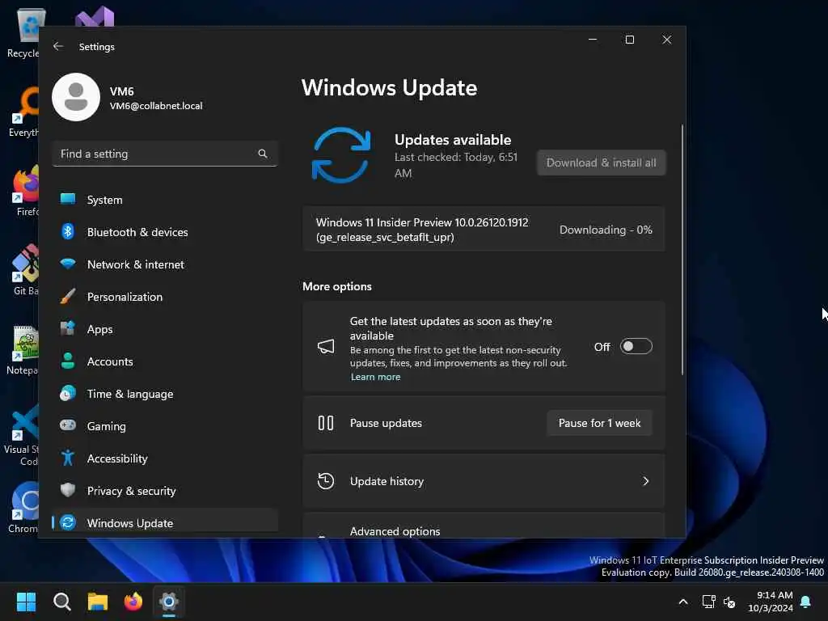Go to Gaming settings
The height and width of the screenshot is (621, 828).
(165, 425)
